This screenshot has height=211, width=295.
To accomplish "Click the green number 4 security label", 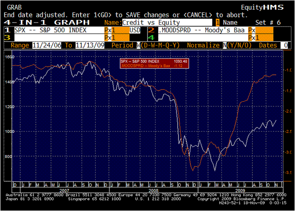I will click(x=151, y=38).
